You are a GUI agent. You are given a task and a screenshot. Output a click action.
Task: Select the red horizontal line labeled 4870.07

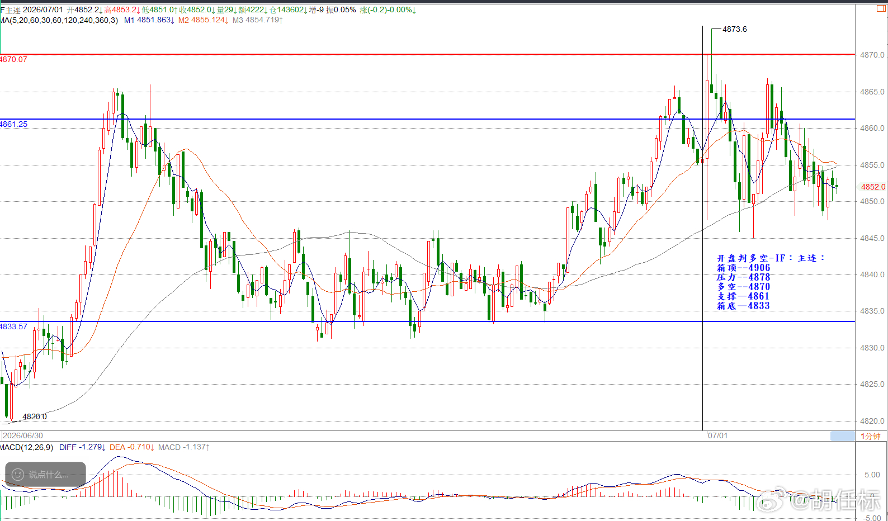pyautogui.click(x=428, y=54)
